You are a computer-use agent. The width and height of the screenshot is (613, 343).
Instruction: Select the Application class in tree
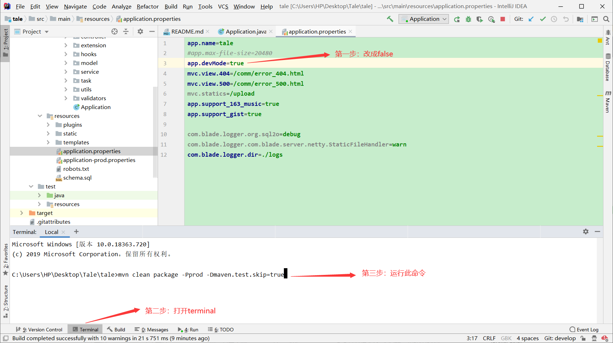[x=95, y=107]
